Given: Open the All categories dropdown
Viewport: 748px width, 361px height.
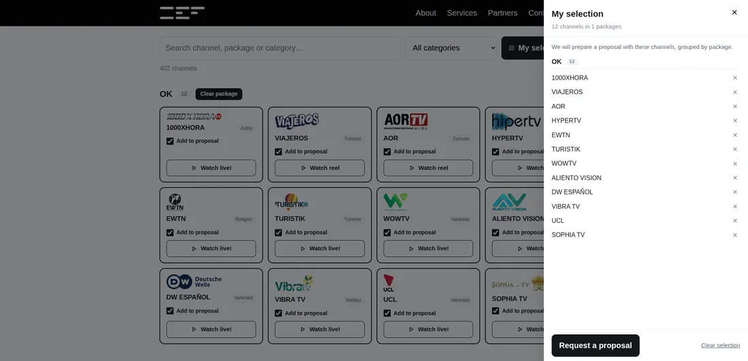Looking at the screenshot, I should coord(451,48).
